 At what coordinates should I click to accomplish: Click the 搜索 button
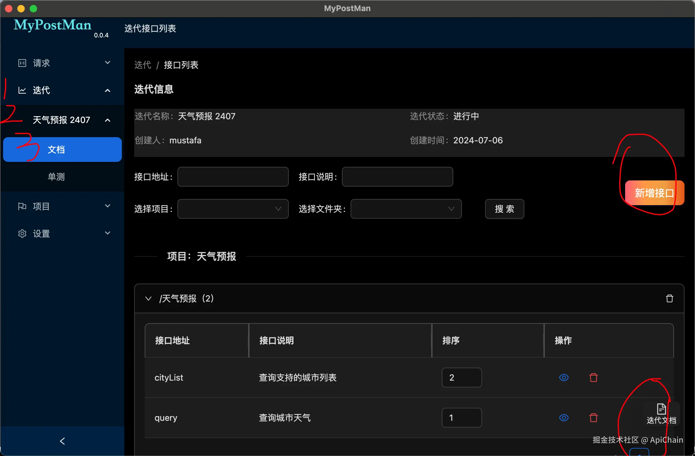(x=504, y=209)
